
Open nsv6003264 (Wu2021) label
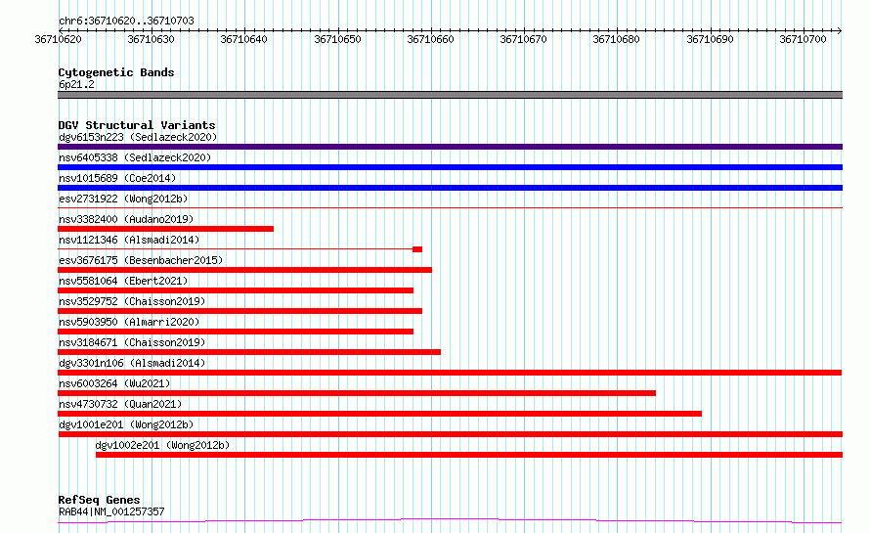click(114, 383)
